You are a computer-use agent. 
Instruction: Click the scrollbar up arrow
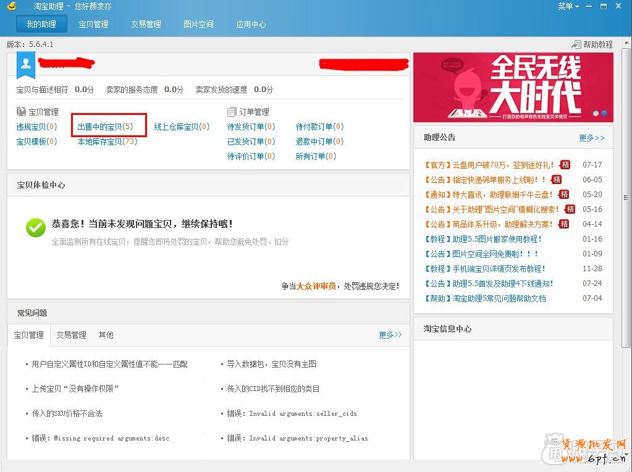click(x=626, y=43)
